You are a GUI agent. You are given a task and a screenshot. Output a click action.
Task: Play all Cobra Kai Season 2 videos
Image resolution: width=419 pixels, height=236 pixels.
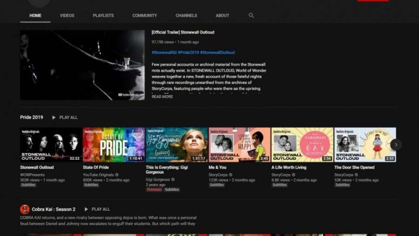coord(101,209)
